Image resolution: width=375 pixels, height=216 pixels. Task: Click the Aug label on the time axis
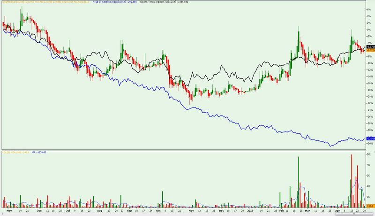[x=99, y=211]
